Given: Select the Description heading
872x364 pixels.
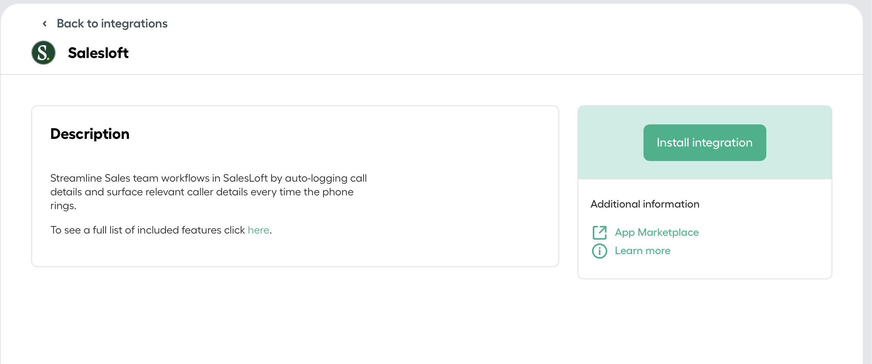Looking at the screenshot, I should click(x=90, y=134).
